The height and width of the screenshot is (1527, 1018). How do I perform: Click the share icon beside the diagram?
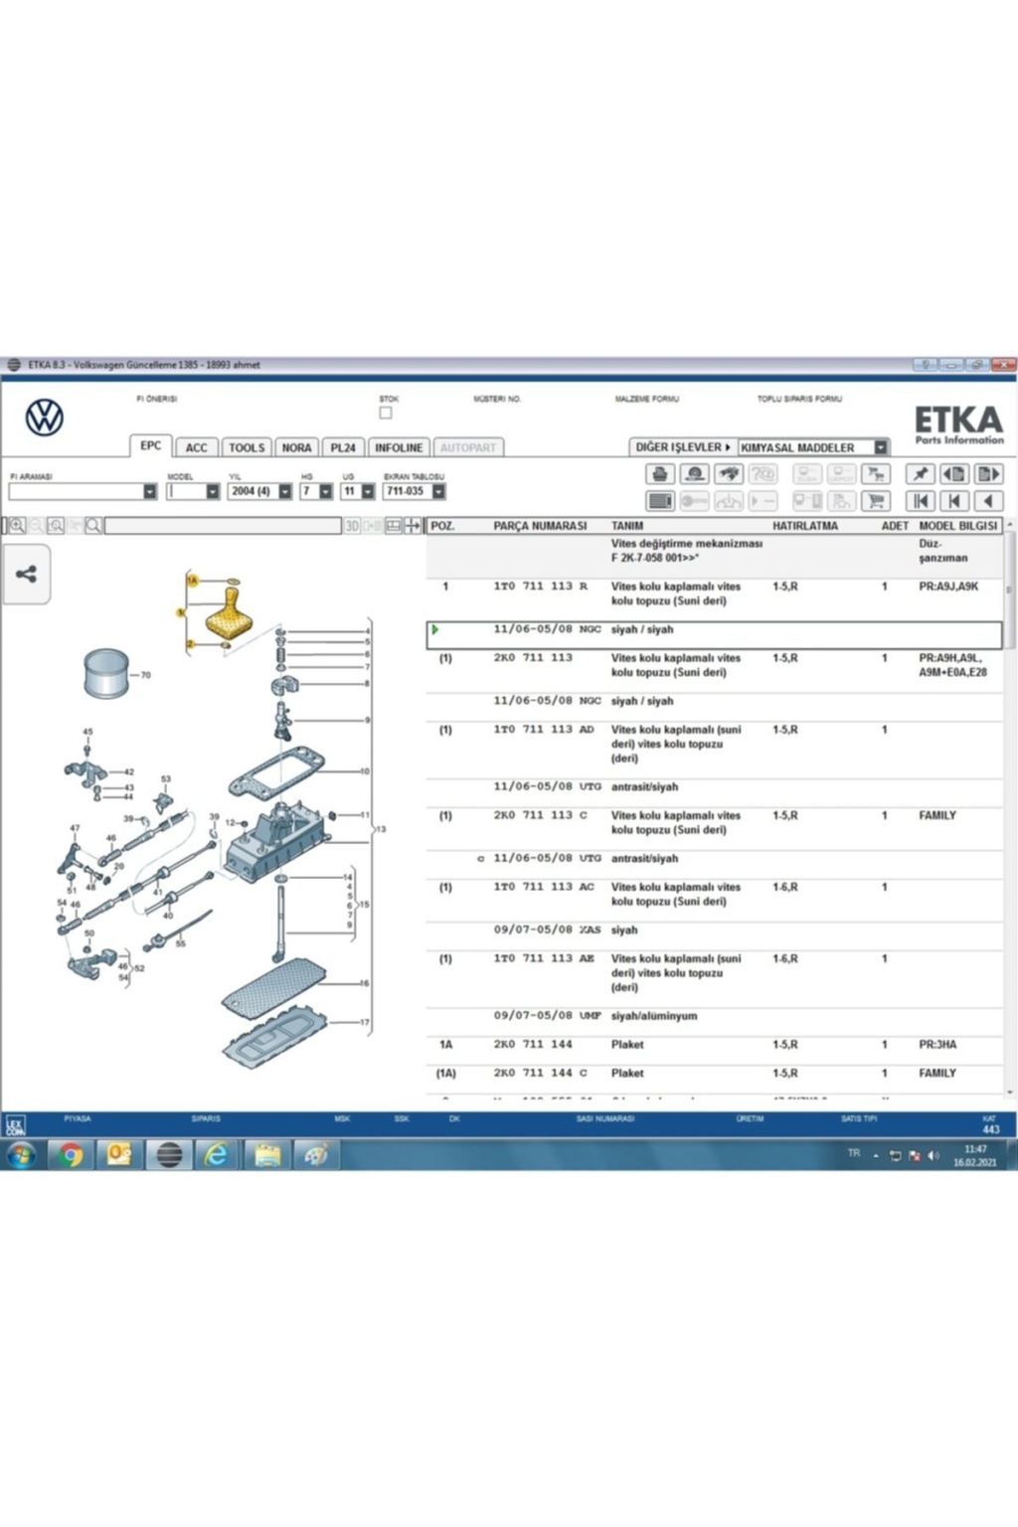coord(26,575)
